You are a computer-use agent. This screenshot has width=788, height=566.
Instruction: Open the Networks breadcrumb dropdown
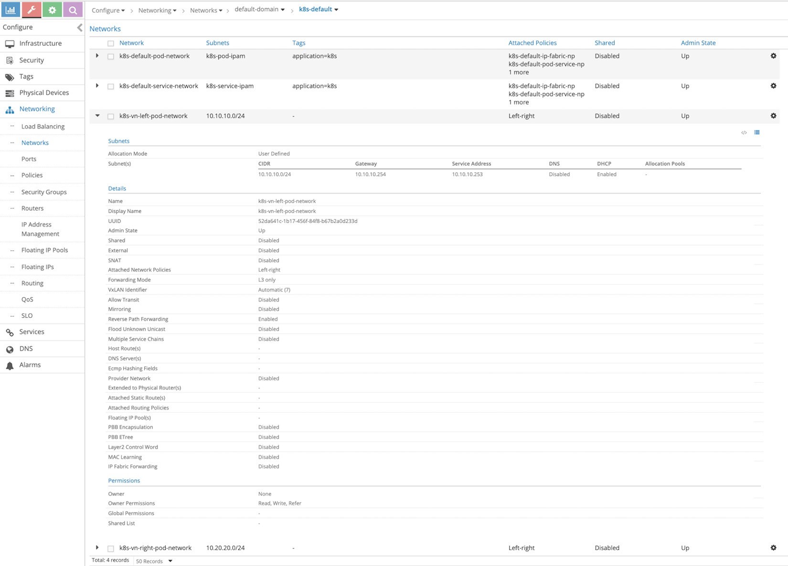point(206,10)
